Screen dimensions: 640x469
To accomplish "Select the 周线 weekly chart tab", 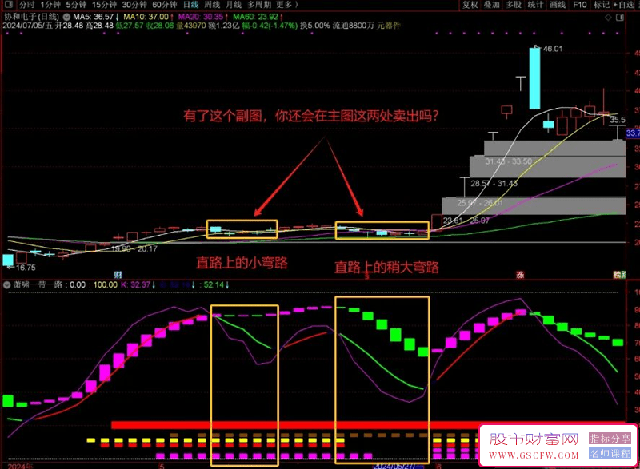I will click(212, 5).
